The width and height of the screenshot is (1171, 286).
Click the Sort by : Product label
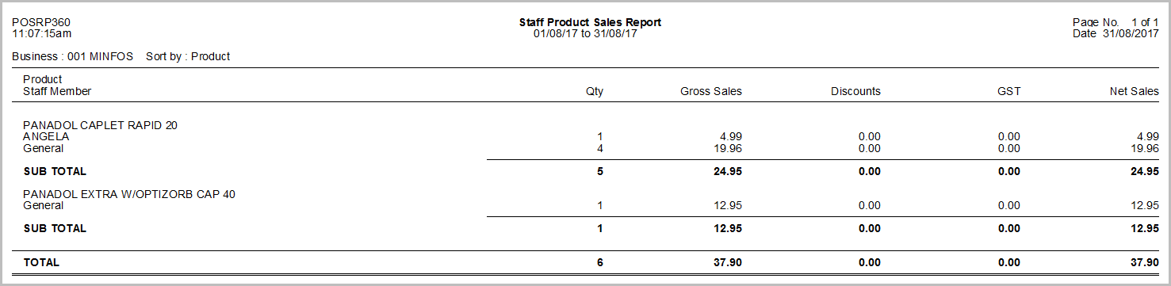pyautogui.click(x=188, y=56)
